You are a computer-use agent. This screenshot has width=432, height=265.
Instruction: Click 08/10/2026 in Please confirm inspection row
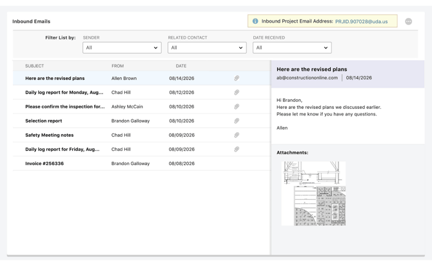click(x=182, y=106)
